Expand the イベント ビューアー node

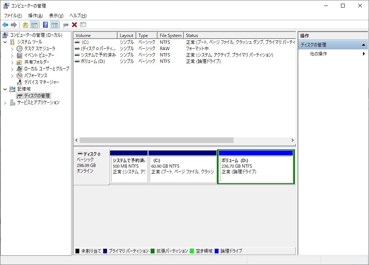pyautogui.click(x=12, y=56)
